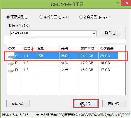Select the C: drive icon

click(x=11, y=56)
